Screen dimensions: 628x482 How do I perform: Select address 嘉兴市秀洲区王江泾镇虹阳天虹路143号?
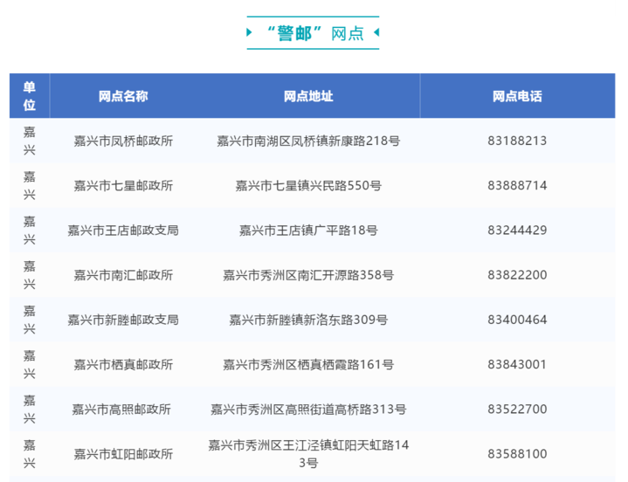pos(308,454)
